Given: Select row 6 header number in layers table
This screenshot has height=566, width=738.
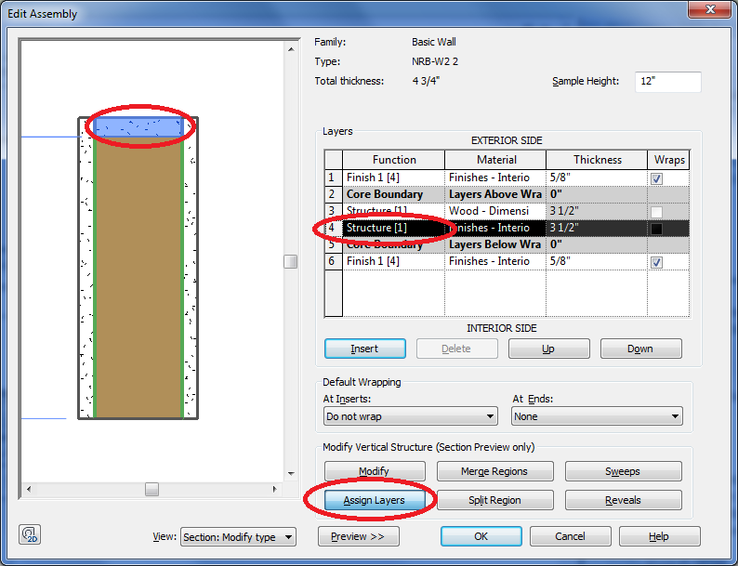Looking at the screenshot, I should [x=334, y=261].
